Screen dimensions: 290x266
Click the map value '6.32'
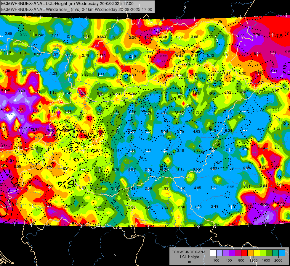tap(243, 73)
